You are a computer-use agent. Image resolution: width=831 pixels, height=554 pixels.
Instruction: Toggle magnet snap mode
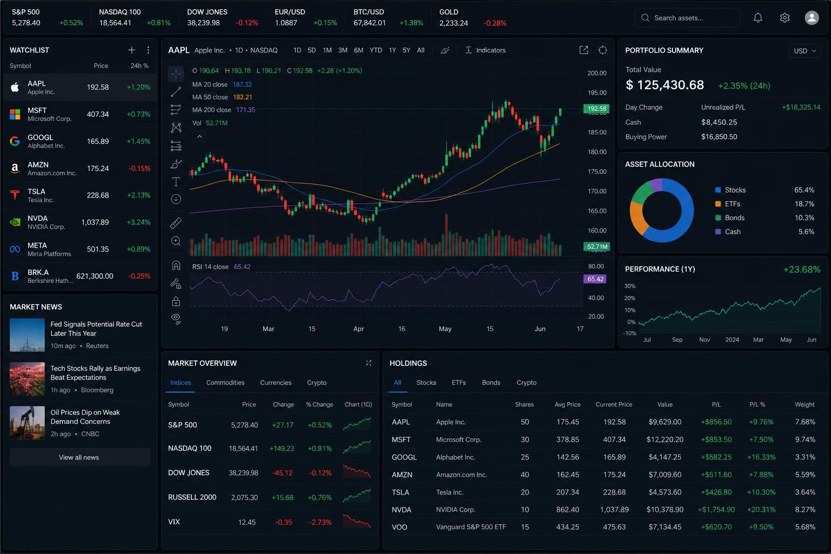point(176,265)
